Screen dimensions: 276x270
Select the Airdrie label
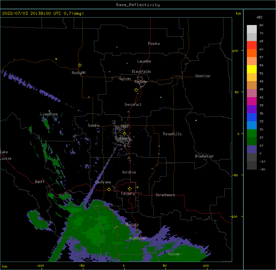pos(129,172)
